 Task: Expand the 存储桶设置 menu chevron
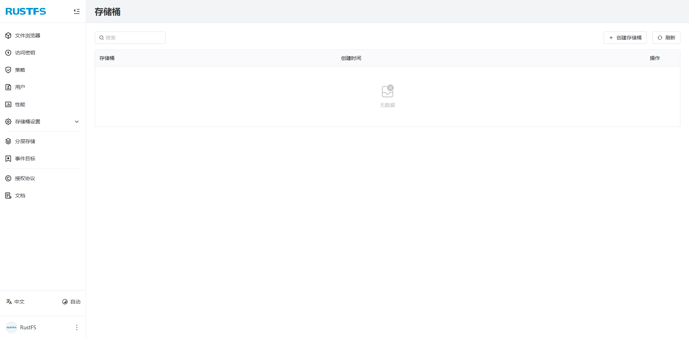click(x=77, y=122)
